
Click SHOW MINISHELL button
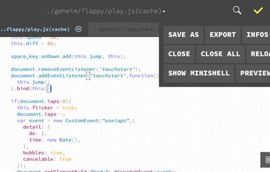click(199, 73)
